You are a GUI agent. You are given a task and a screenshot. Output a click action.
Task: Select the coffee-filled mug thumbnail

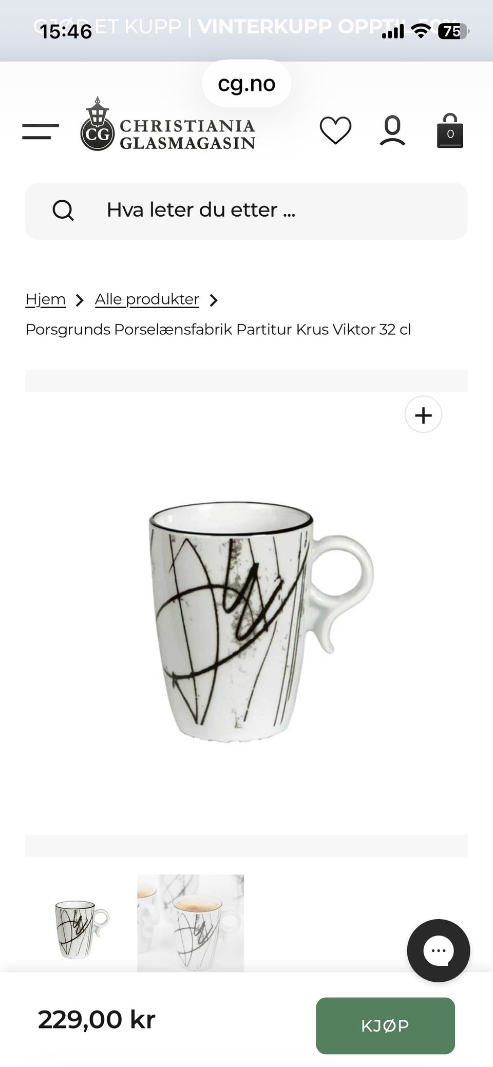pyautogui.click(x=191, y=923)
